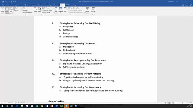Screen dimensions: 193x108
Task: Select Read Mode icon in status bar
Action: pyautogui.click(x=166, y=103)
